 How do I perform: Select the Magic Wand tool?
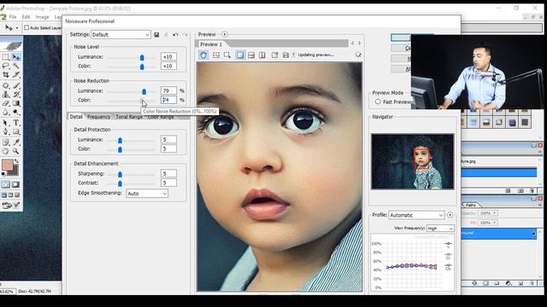[x=16, y=66]
